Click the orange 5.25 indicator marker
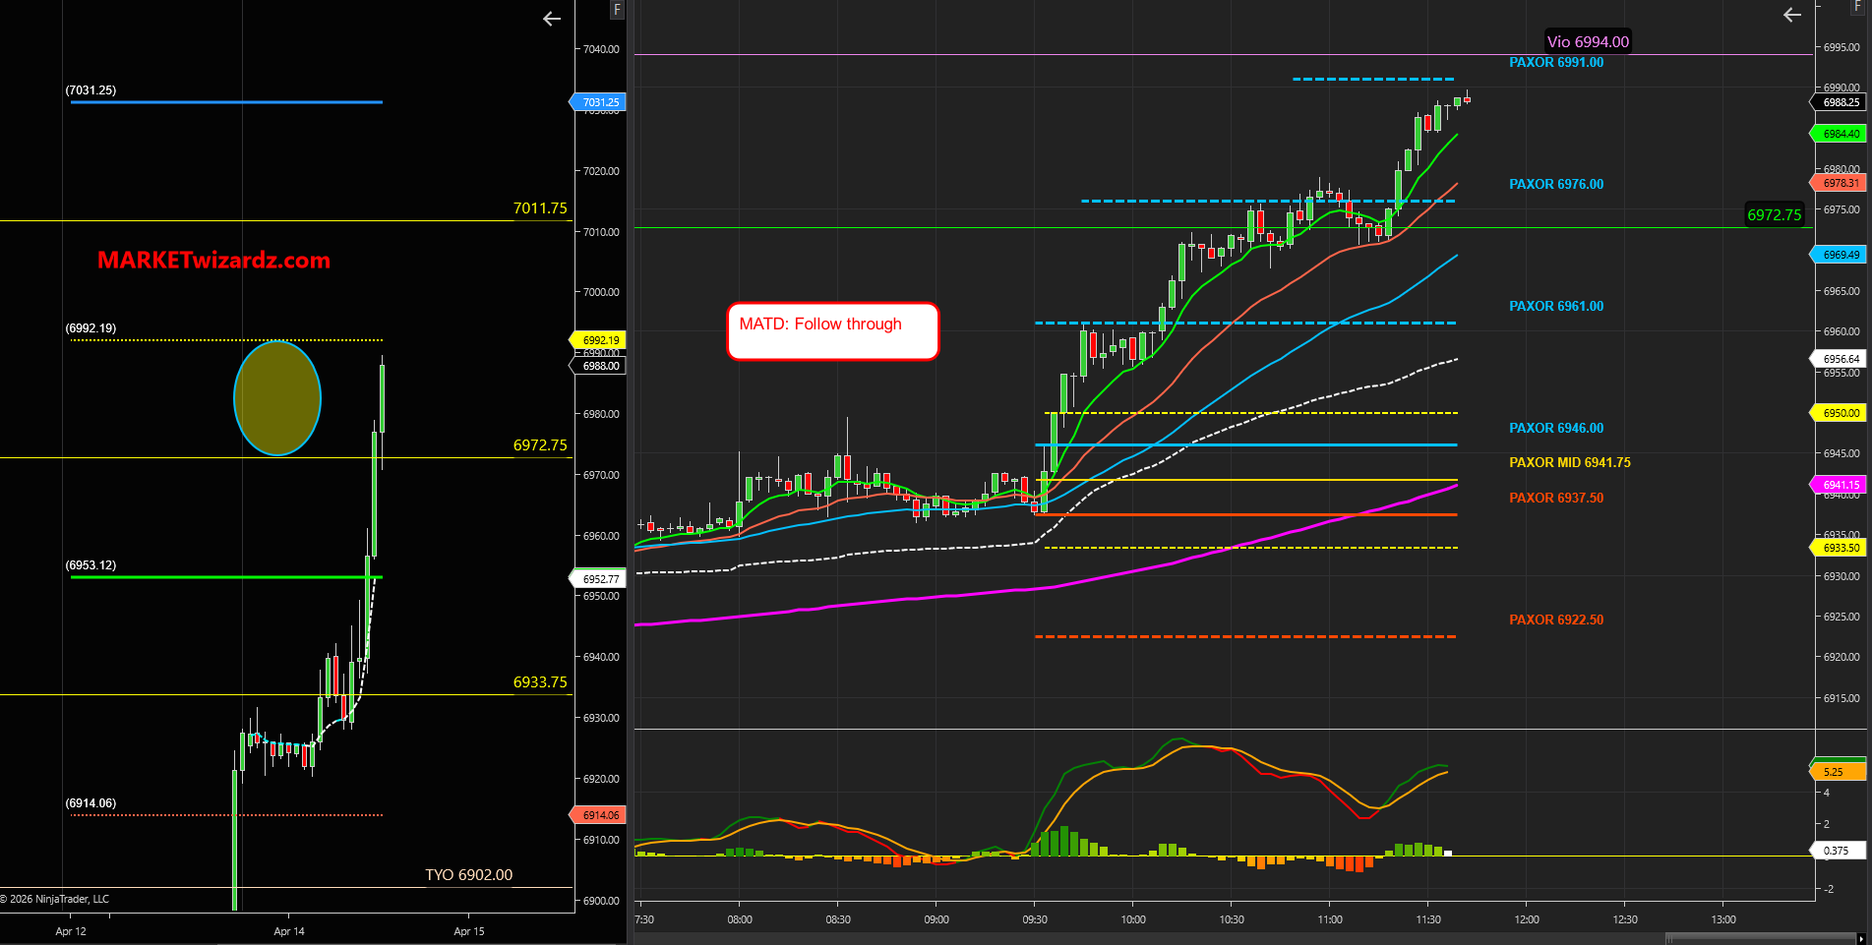Image resolution: width=1872 pixels, height=945 pixels. click(1838, 772)
